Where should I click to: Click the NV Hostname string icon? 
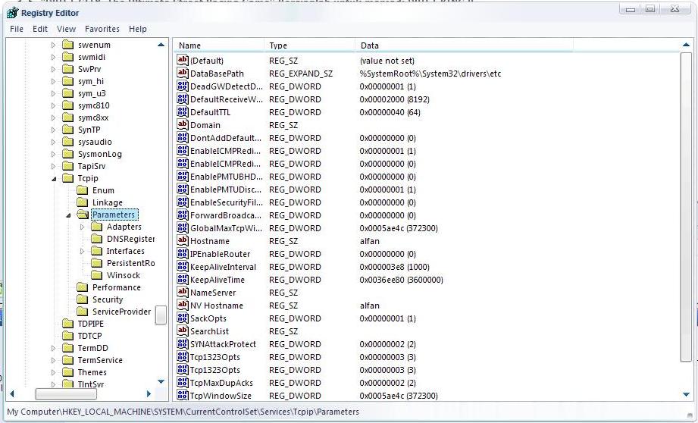183,305
